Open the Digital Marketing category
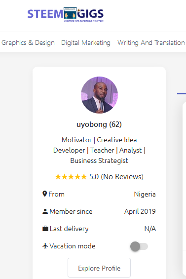The height and width of the screenshot is (279, 186). click(x=86, y=42)
